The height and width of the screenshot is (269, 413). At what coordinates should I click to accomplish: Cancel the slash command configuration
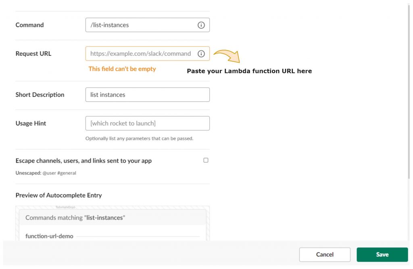(324, 254)
